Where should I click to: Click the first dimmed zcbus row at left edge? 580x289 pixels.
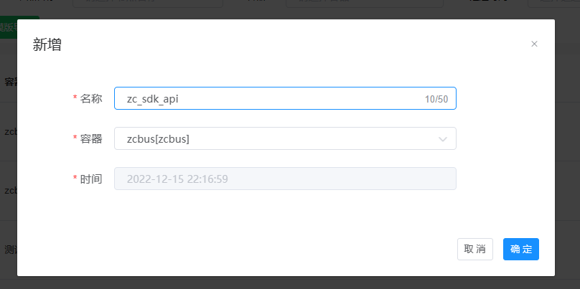point(9,132)
